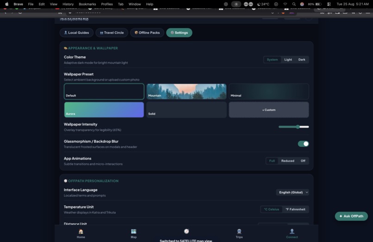Image resolution: width=373 pixels, height=242 pixels.
Task: Click the battery status icon
Action: coord(315,4)
